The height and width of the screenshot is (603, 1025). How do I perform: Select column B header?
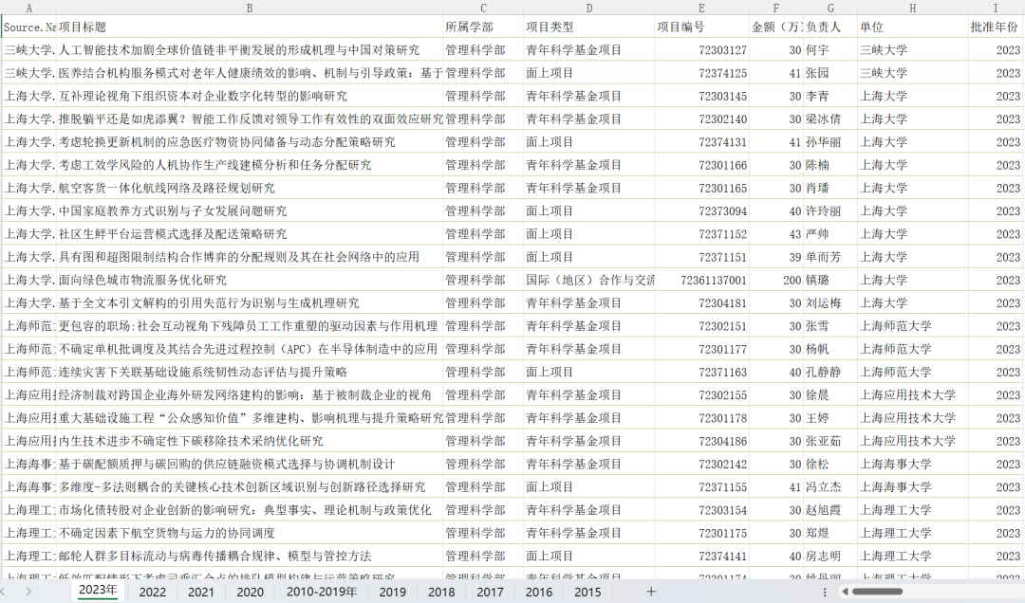click(250, 8)
